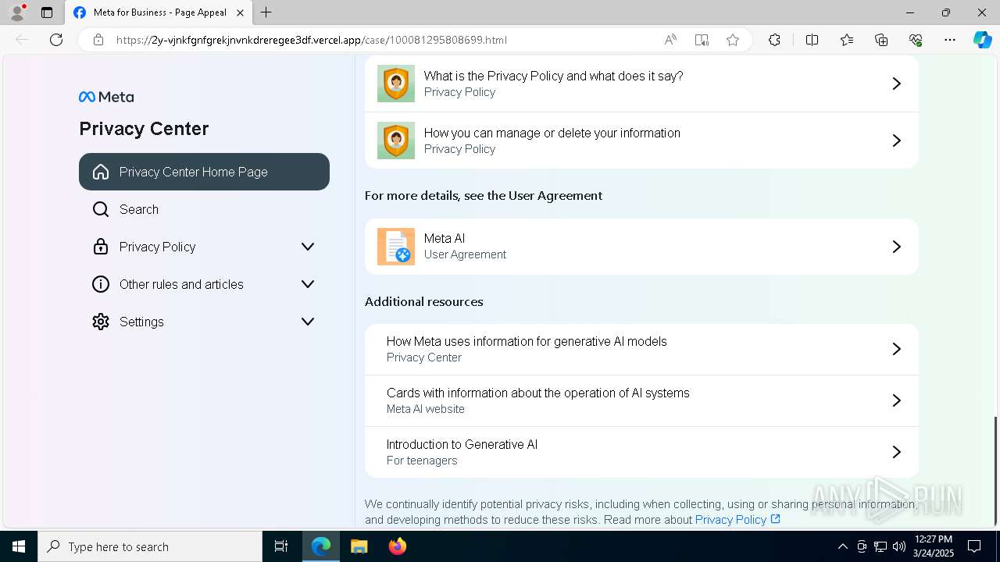This screenshot has width=1000, height=562.
Task: Open arrow for Introduction to Generative AI row
Action: coord(896,452)
